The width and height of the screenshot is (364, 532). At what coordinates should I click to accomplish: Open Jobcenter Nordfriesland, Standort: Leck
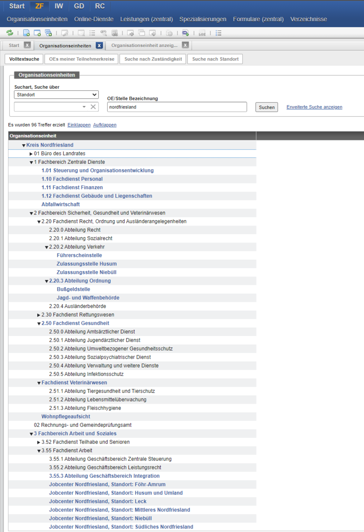point(98,501)
